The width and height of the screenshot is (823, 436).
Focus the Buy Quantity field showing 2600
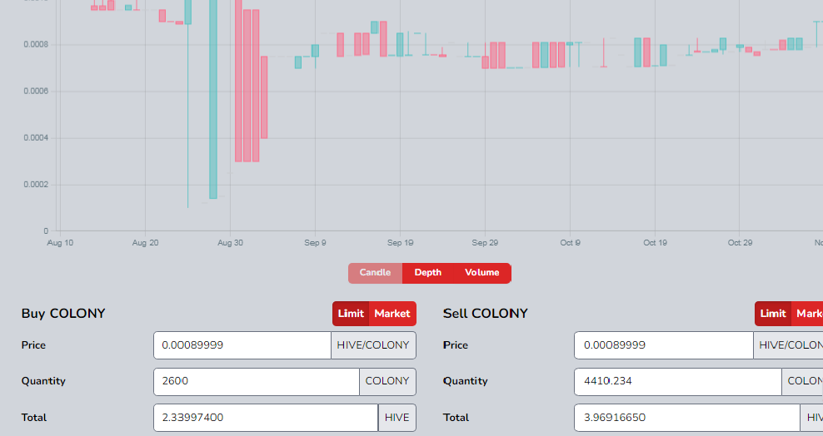[256, 382]
